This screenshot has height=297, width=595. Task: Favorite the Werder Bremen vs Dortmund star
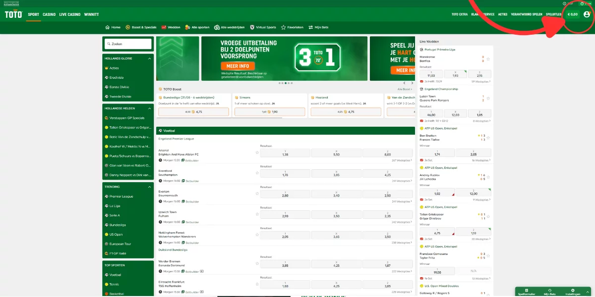[257, 263]
